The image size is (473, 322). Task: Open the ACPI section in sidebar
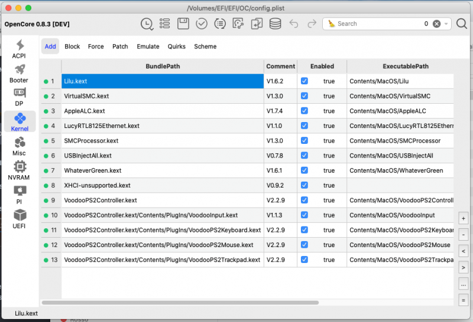[19, 49]
